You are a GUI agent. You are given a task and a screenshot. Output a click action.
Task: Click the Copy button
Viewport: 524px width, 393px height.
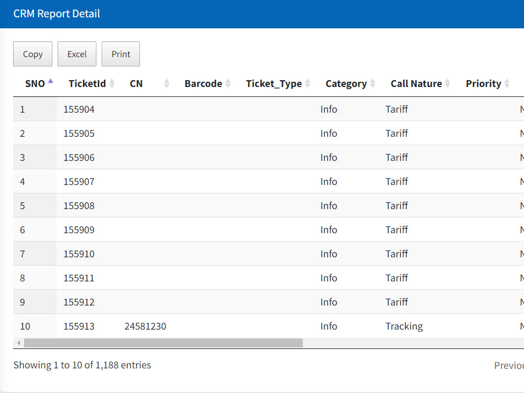32,54
